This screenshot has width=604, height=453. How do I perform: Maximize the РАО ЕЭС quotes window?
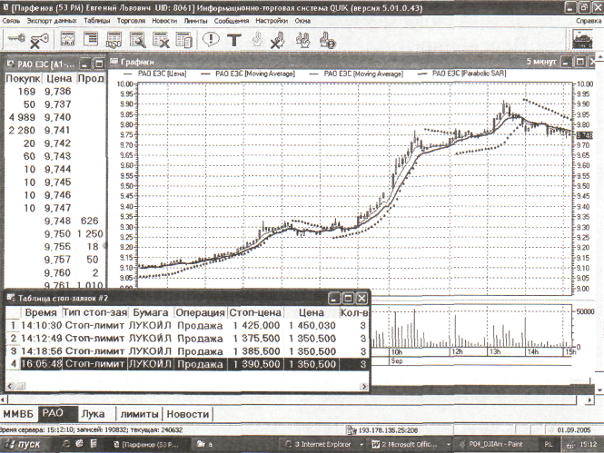tap(99, 64)
